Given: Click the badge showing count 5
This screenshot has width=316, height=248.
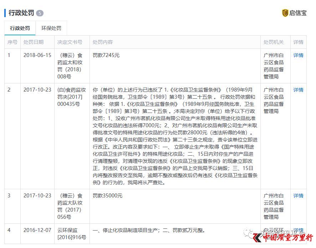Looking at the screenshot, I should (39, 13).
